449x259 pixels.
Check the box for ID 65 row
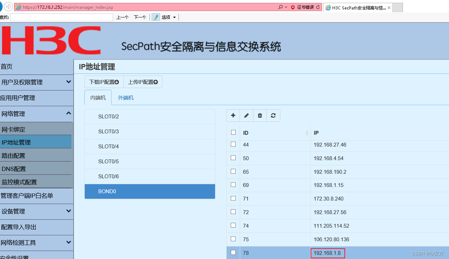click(x=233, y=171)
